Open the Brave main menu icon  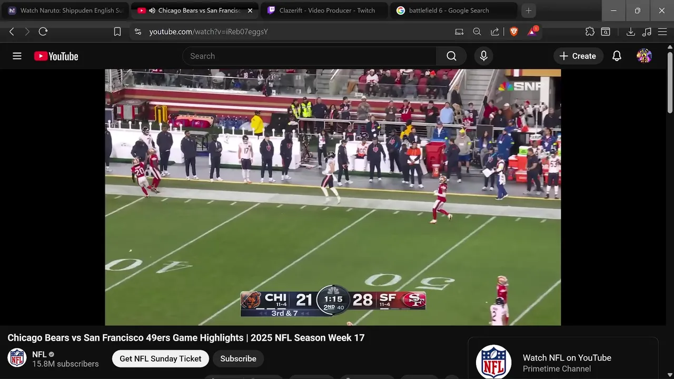662,32
